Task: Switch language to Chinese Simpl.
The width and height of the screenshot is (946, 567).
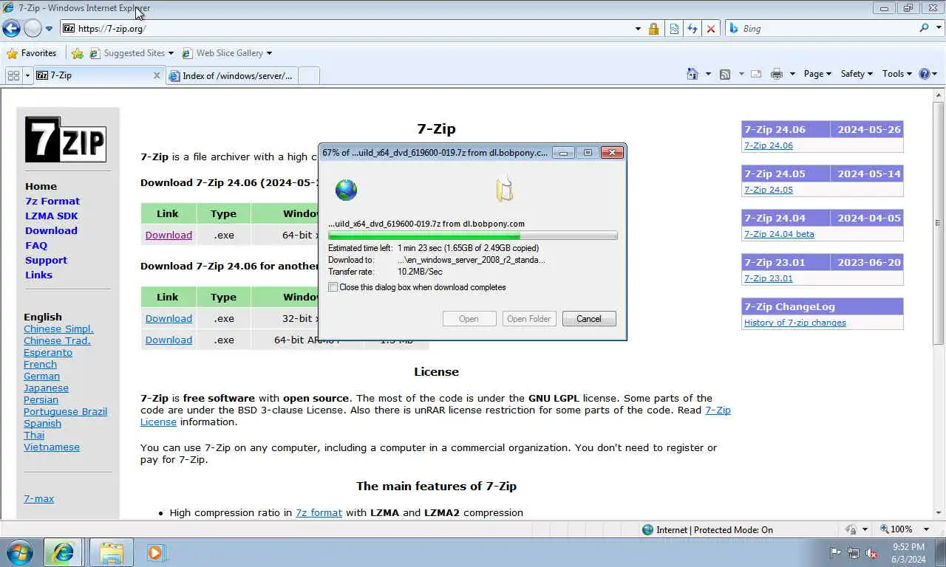Action: (x=58, y=329)
